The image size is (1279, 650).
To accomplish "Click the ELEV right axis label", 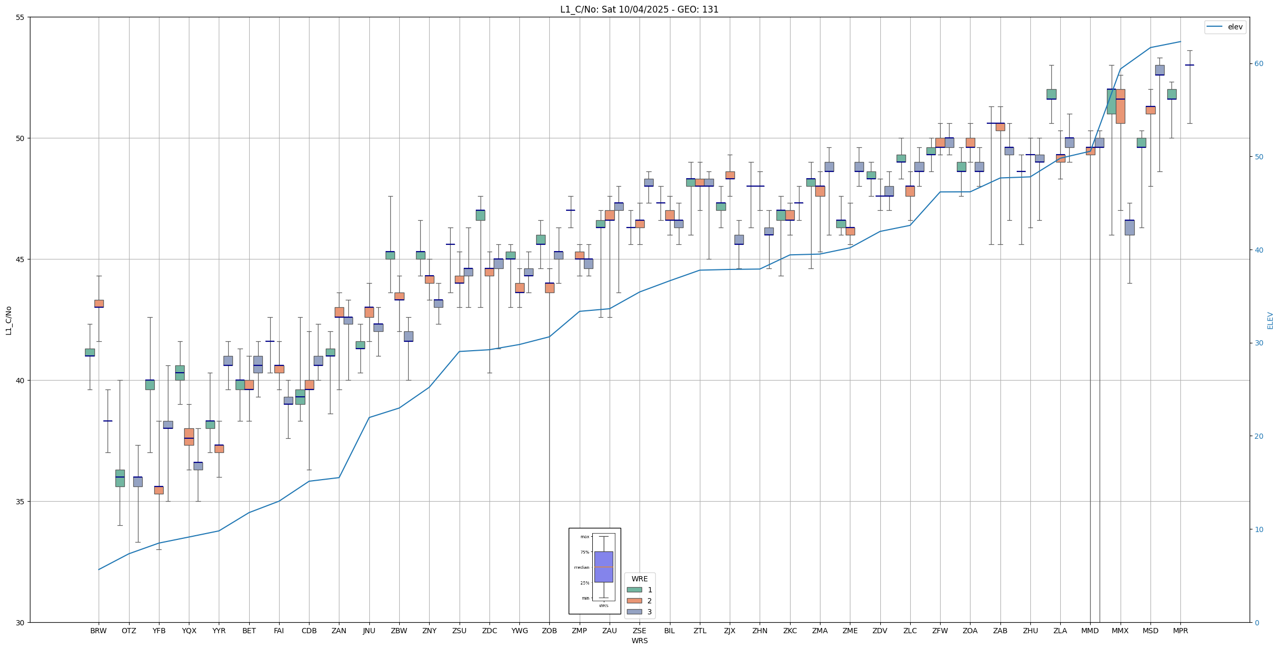I will 1270,320.
